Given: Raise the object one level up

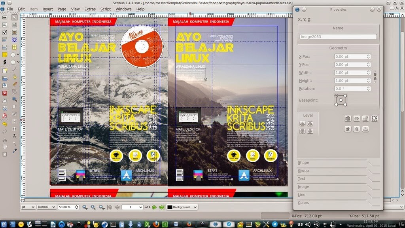Looking at the screenshot, I should tap(303, 123).
